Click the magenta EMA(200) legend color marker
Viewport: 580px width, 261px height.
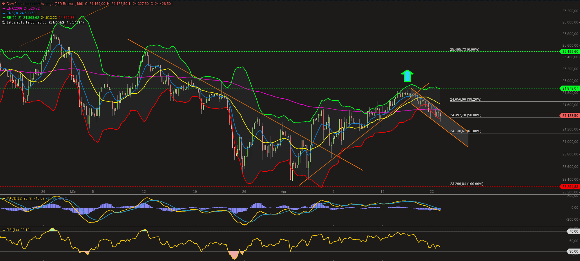point(4,9)
